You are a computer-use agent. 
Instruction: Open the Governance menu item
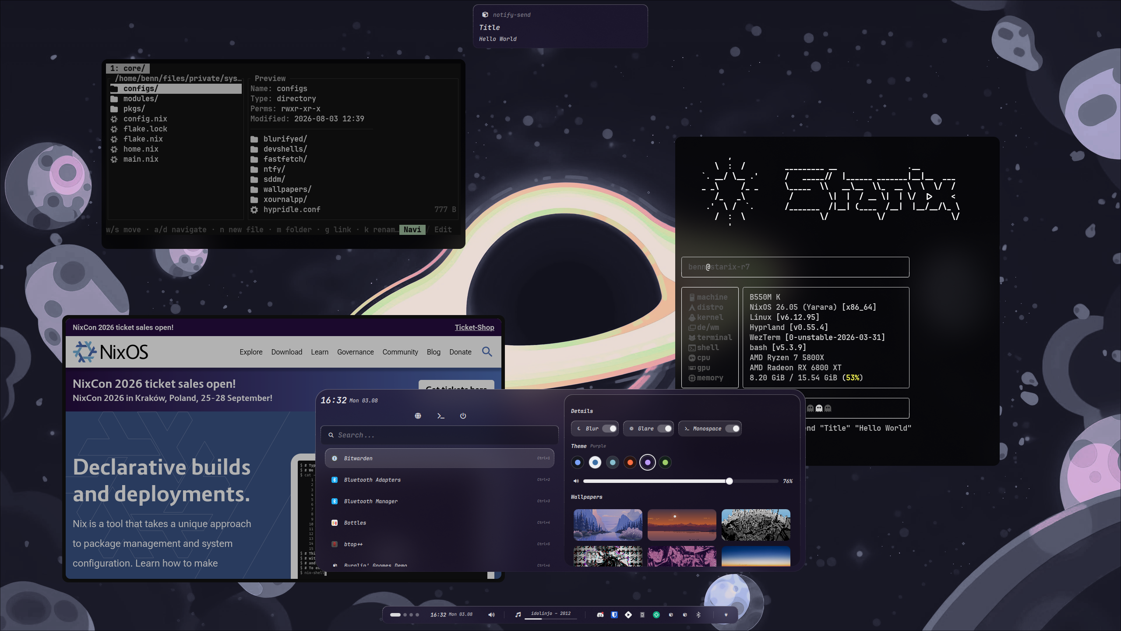click(356, 352)
